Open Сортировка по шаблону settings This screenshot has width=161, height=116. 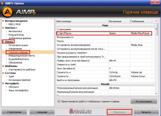tap(22, 69)
